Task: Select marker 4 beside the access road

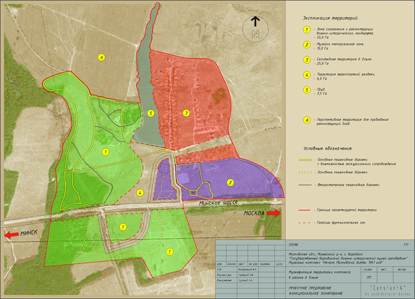Action: point(140,193)
